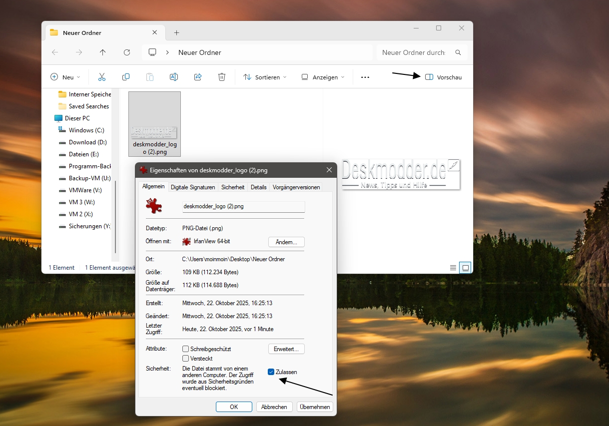
Task: Switch to large icons view in status bar
Action: point(466,268)
